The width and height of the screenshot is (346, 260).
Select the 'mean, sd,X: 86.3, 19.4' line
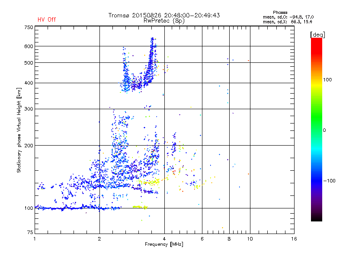288,22
